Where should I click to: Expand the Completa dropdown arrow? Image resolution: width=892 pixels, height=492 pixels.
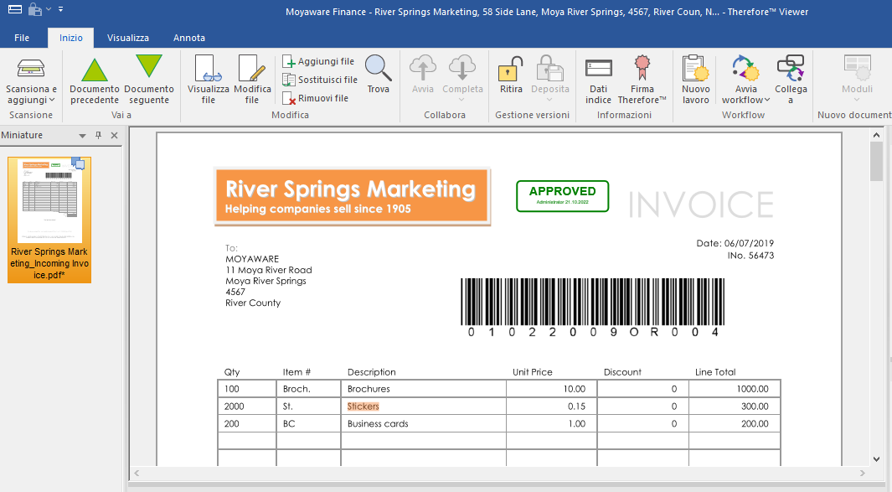pos(462,101)
